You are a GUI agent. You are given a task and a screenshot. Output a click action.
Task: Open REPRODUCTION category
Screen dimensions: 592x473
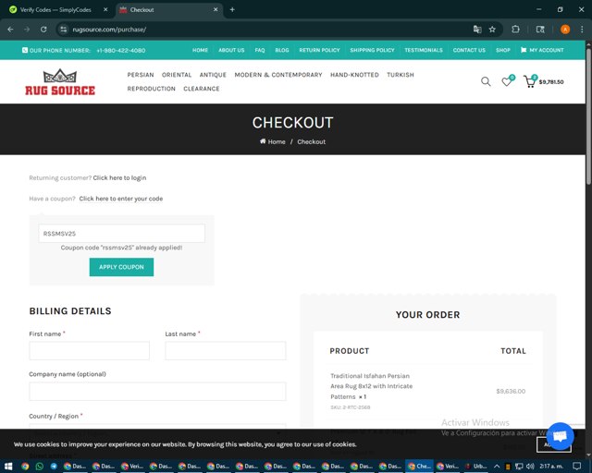(x=152, y=89)
